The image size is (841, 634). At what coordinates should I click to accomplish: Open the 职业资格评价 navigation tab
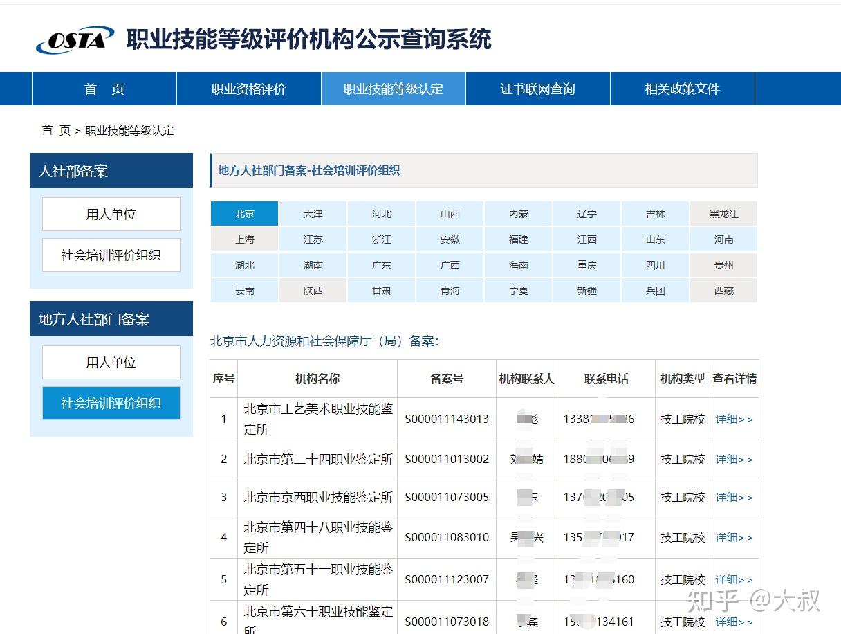click(249, 89)
